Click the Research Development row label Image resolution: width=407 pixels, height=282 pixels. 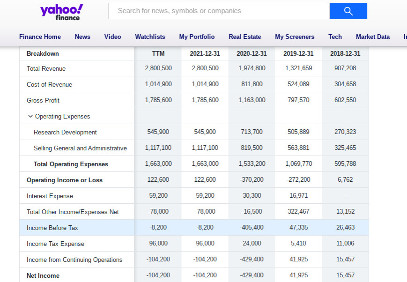65,132
